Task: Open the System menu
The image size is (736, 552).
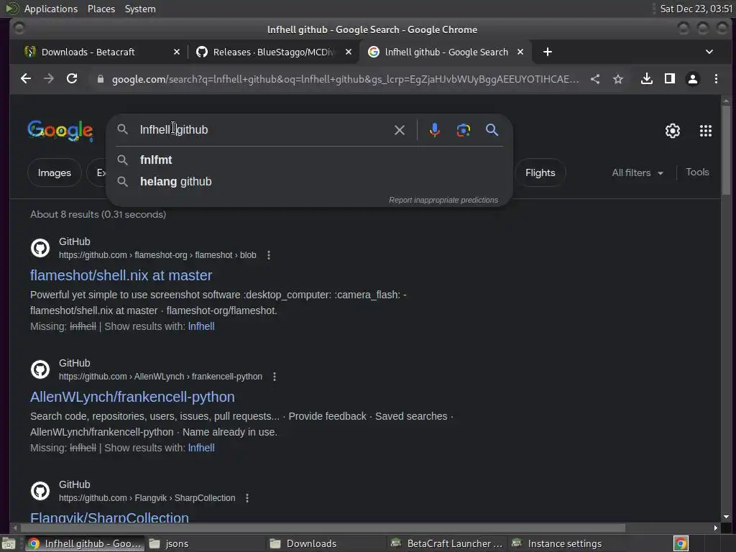Action: pyautogui.click(x=140, y=9)
